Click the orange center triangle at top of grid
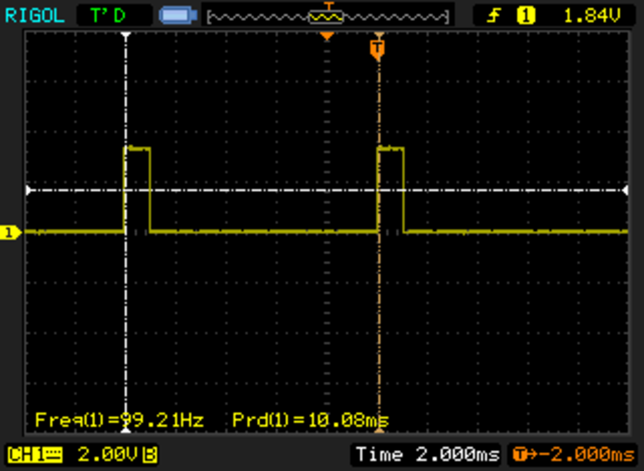644x471 pixels. 327,36
